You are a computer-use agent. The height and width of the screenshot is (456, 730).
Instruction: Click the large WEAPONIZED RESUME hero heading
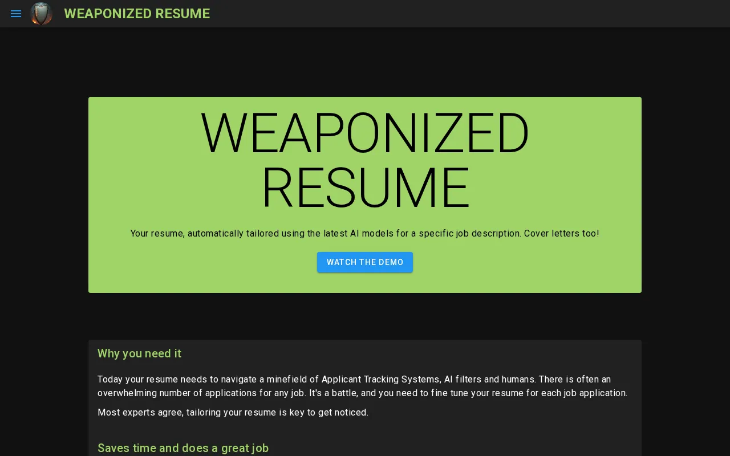365,160
